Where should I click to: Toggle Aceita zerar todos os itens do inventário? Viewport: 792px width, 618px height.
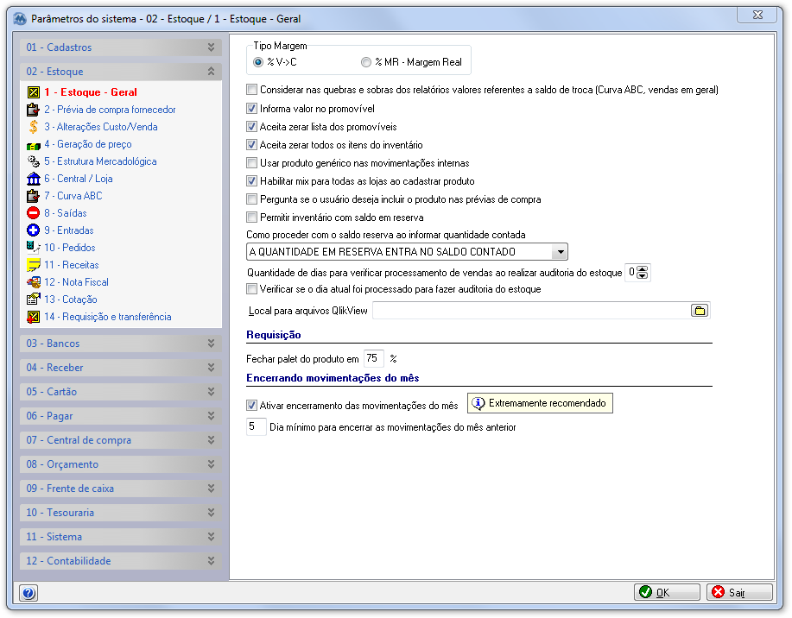(251, 145)
